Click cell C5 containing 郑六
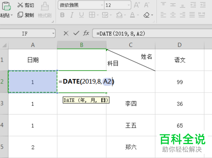212x158 pixels. click(x=131, y=147)
